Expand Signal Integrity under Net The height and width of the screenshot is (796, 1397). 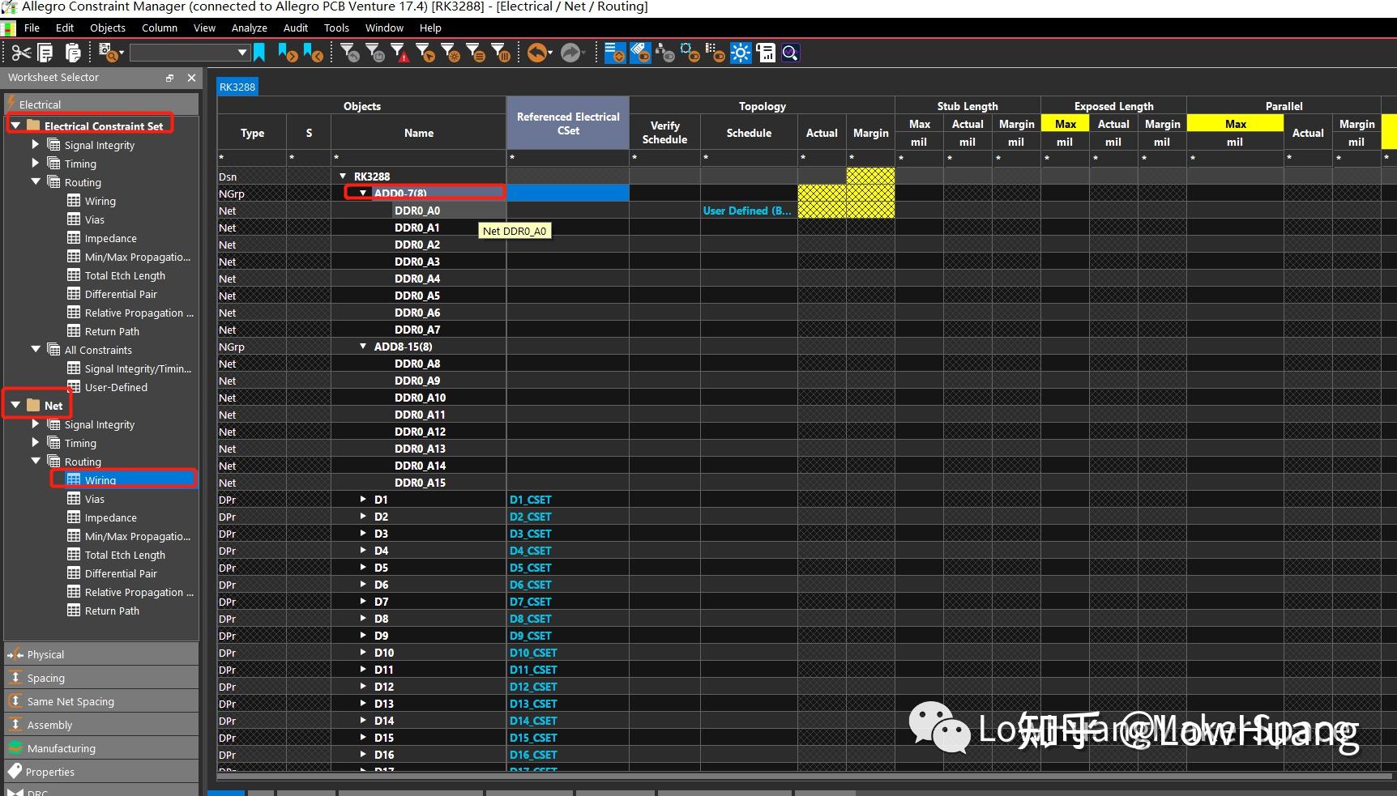(x=34, y=424)
